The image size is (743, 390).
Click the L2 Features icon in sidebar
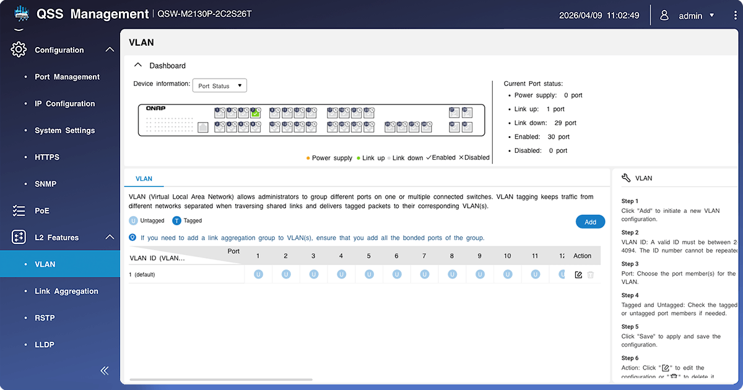coord(19,237)
